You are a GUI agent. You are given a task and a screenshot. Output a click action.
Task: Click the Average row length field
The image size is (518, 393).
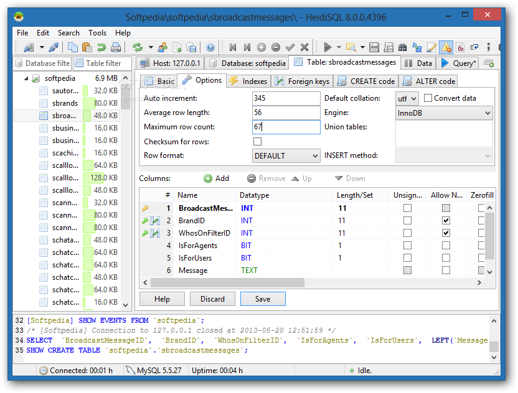pyautogui.click(x=286, y=113)
